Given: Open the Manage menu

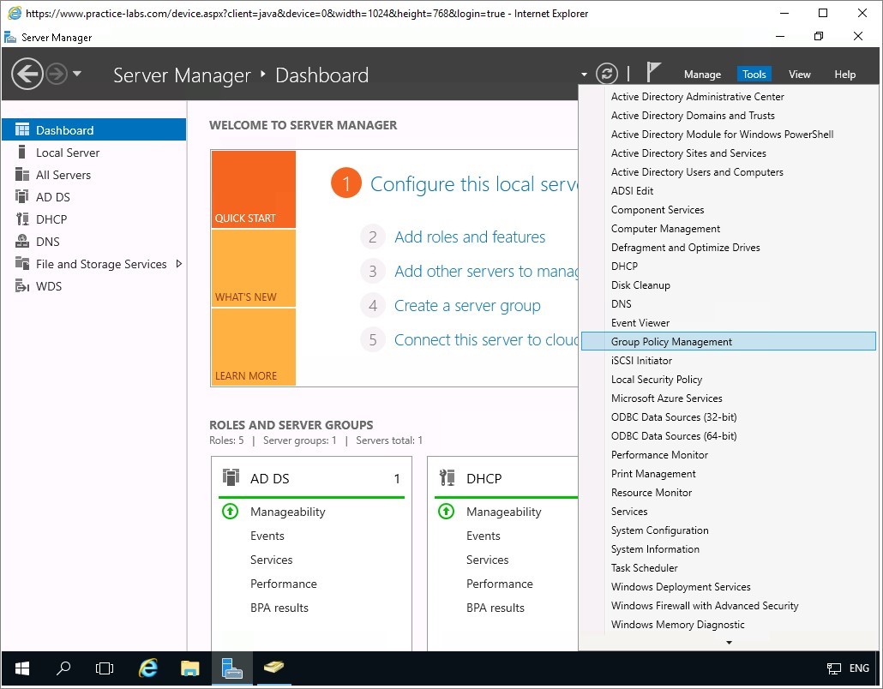Looking at the screenshot, I should (702, 75).
